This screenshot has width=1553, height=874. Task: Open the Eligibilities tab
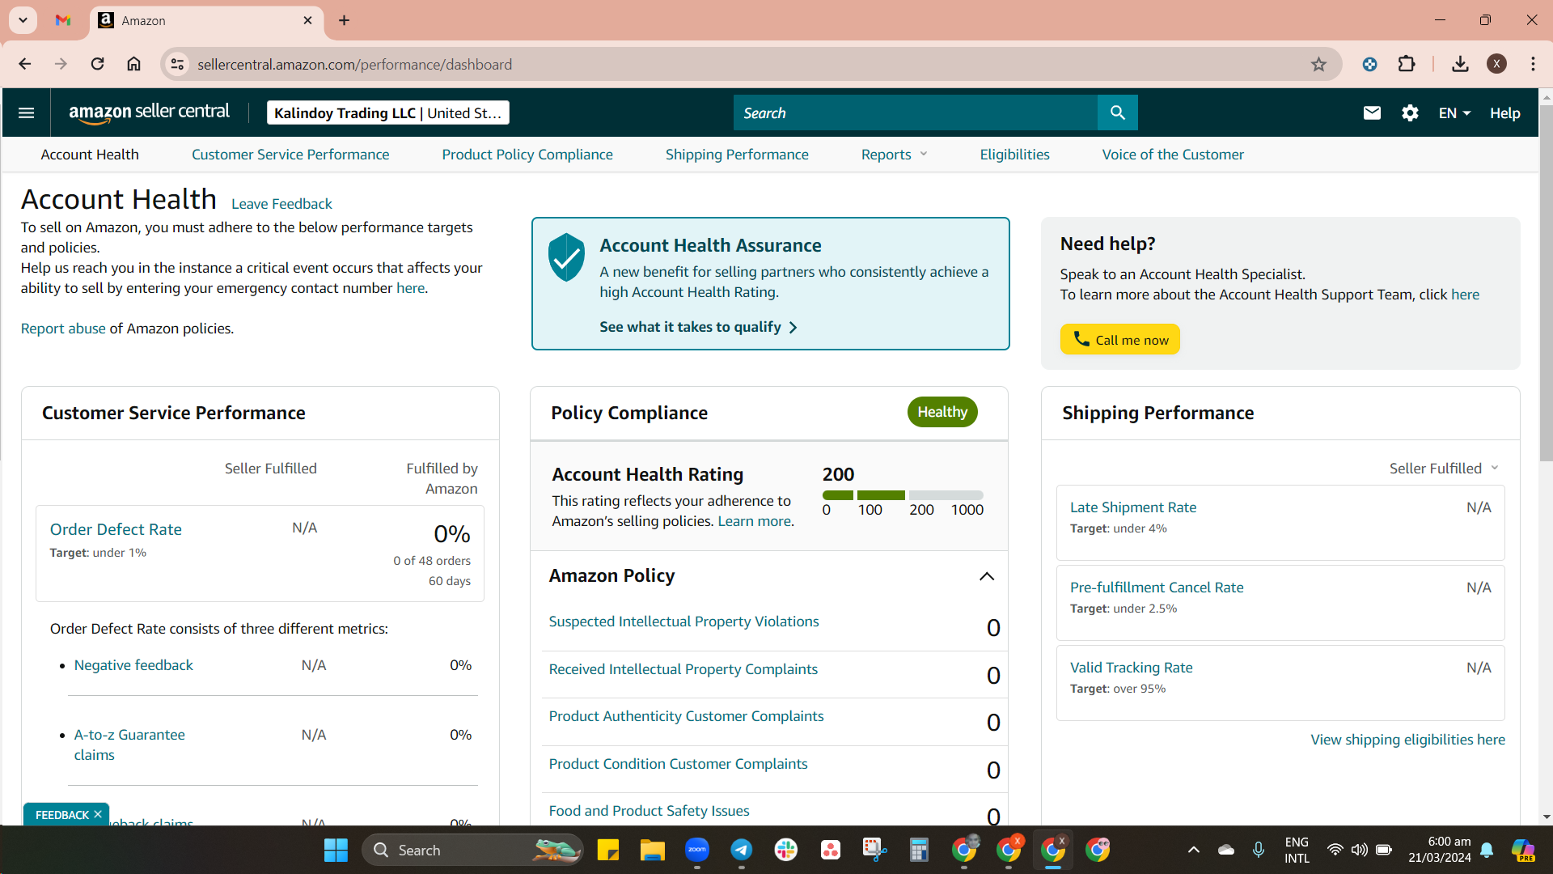pos(1014,155)
